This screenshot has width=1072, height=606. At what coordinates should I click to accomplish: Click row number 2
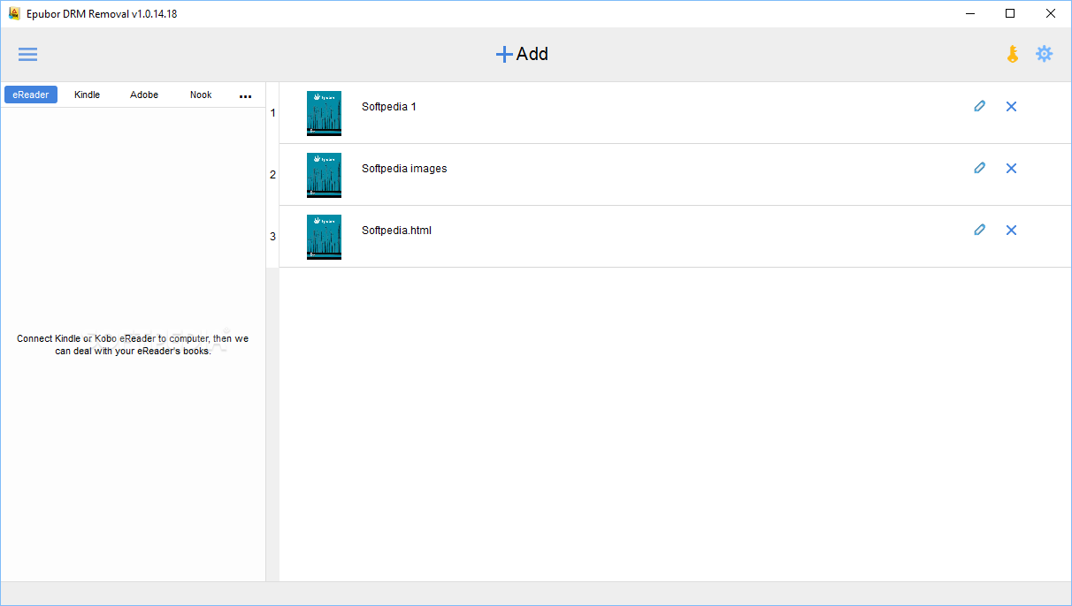[x=272, y=175]
